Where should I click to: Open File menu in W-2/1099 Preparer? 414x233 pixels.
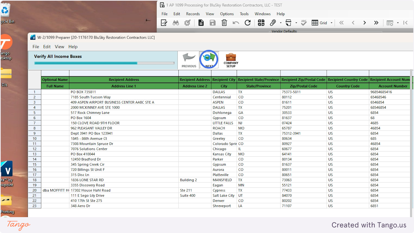36,47
